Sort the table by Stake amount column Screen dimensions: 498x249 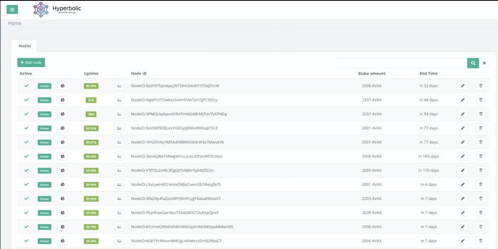point(371,73)
